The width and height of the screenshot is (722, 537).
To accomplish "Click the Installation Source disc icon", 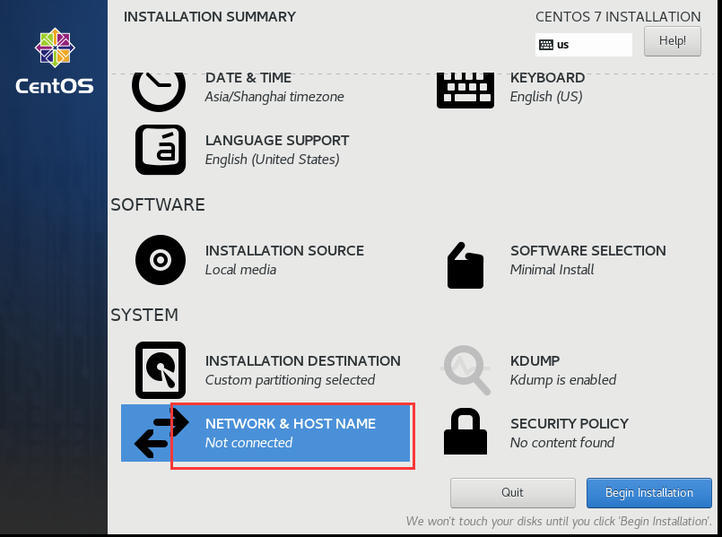I will [161, 260].
